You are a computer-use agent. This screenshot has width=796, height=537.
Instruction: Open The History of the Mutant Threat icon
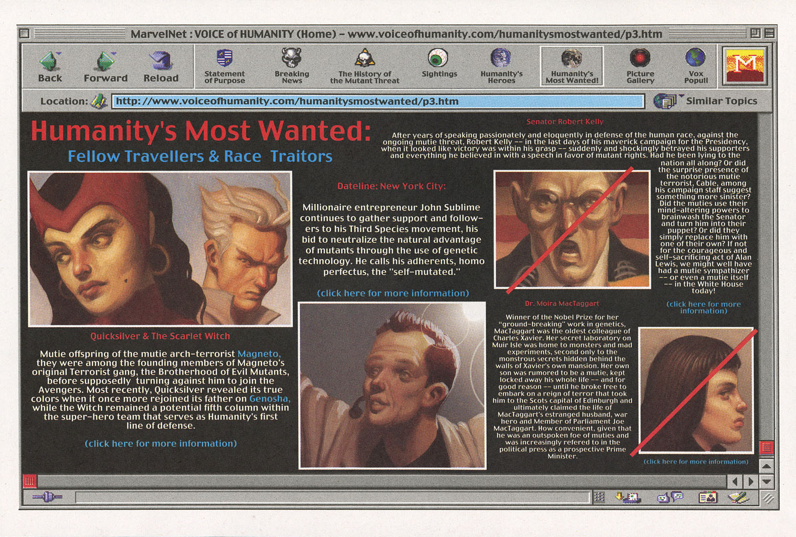(364, 59)
